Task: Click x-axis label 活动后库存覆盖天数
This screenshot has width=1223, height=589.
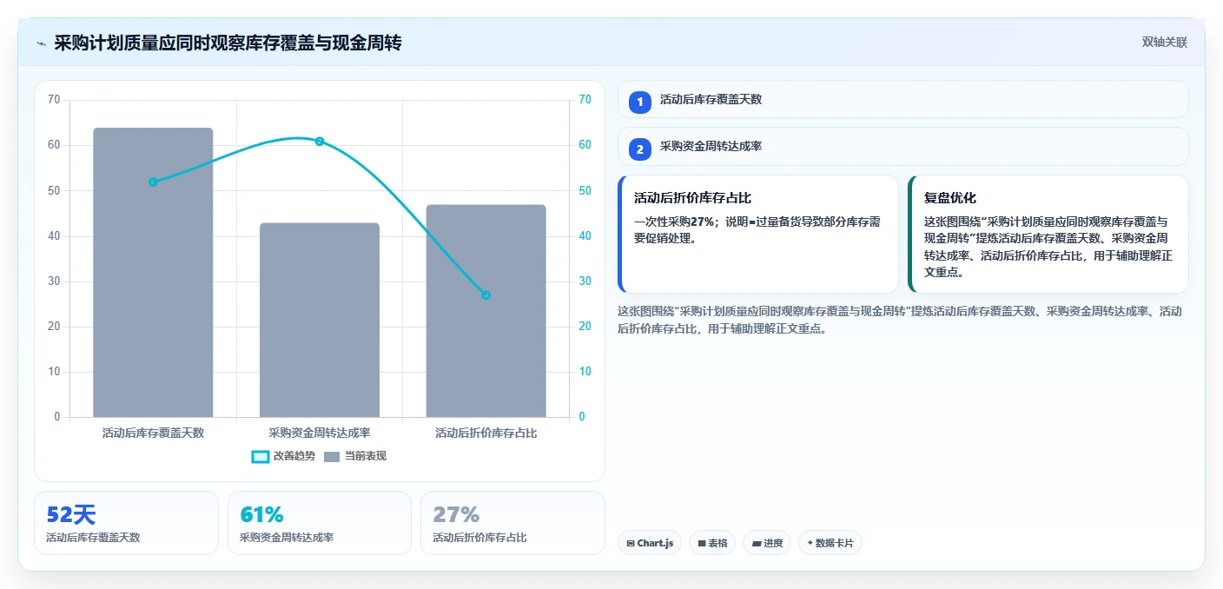Action: (153, 433)
